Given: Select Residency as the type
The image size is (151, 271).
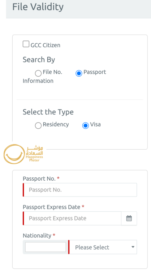Looking at the screenshot, I should click(38, 125).
